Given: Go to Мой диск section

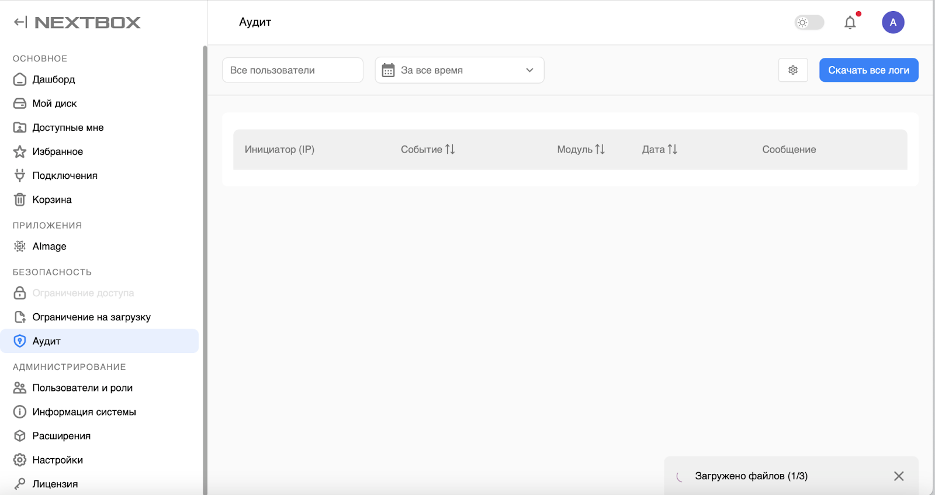Looking at the screenshot, I should click(54, 103).
